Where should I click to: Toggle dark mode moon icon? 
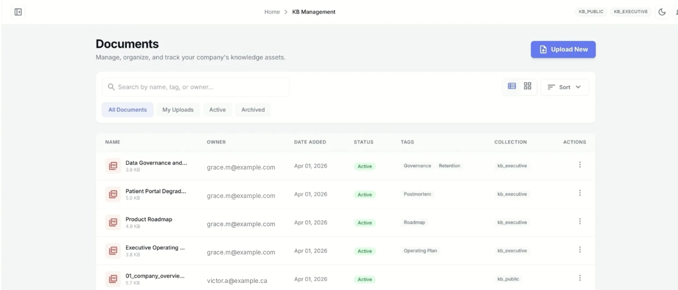click(662, 12)
